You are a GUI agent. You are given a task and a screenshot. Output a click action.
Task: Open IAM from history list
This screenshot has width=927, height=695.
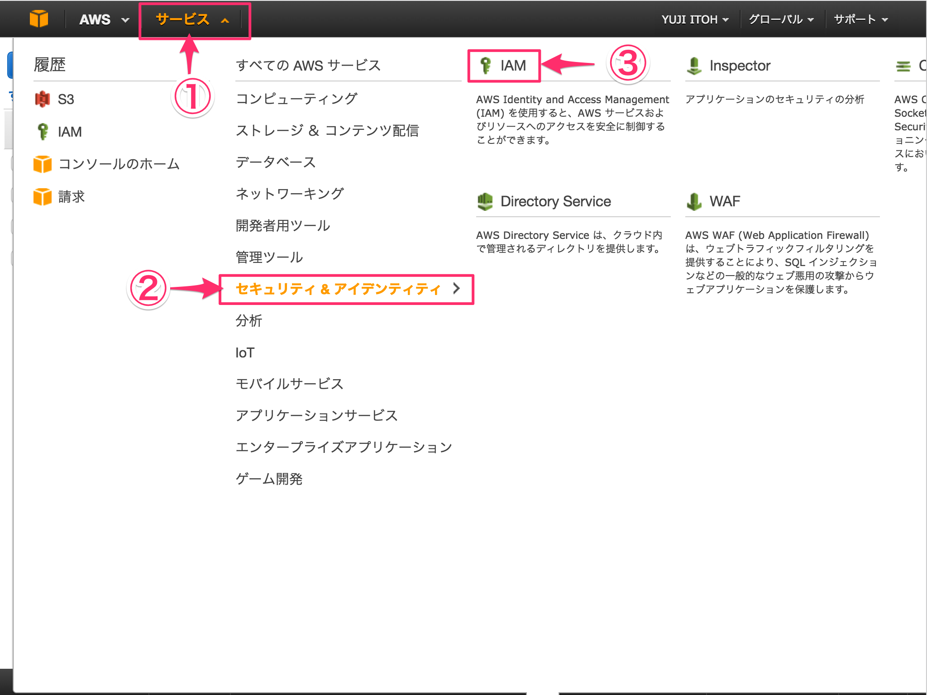(70, 132)
